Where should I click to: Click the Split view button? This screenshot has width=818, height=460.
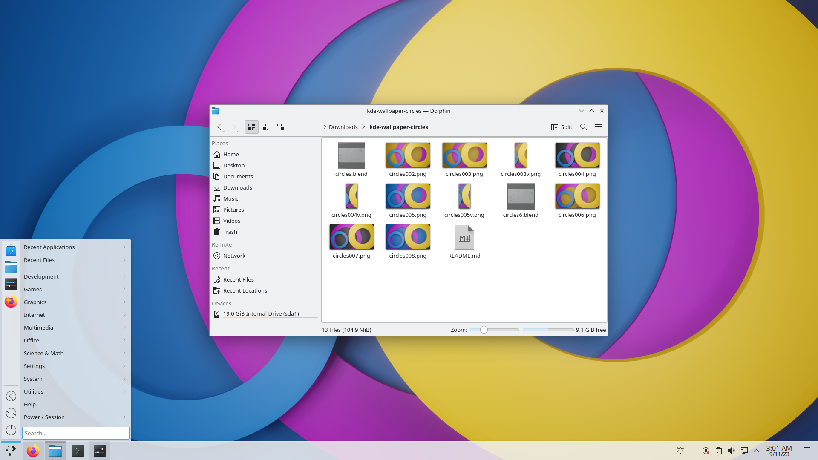coord(562,127)
